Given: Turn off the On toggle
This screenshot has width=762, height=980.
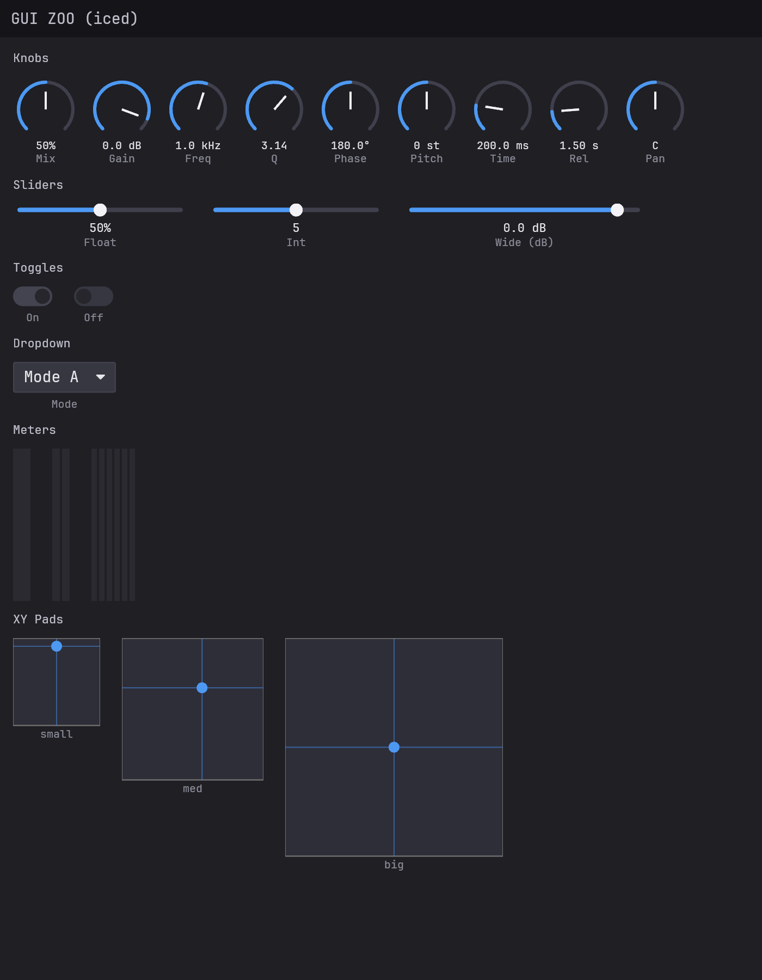Looking at the screenshot, I should (33, 296).
